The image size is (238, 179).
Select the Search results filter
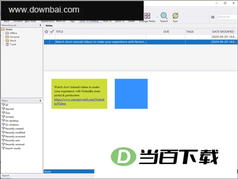point(13,148)
